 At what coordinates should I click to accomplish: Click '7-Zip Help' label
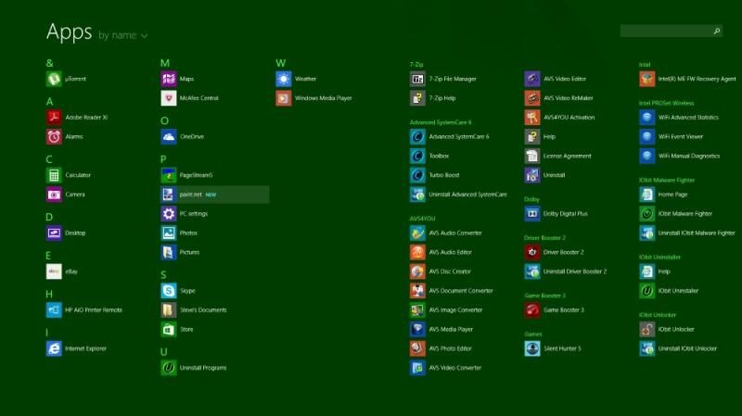click(x=442, y=98)
